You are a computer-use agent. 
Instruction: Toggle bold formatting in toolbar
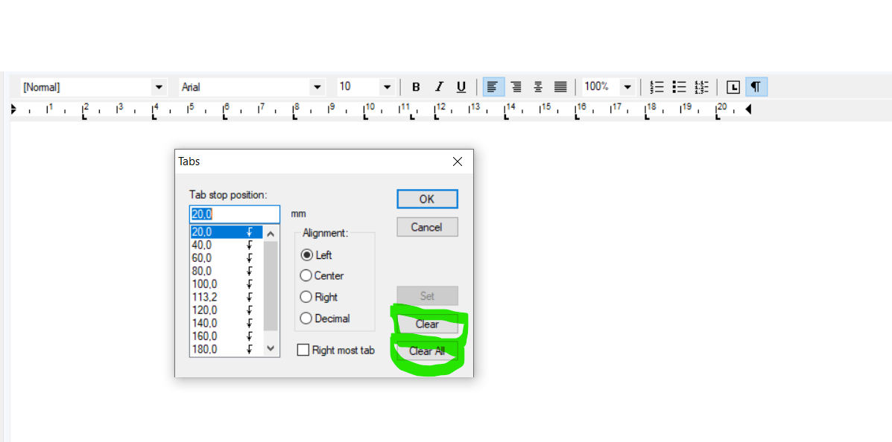point(416,87)
